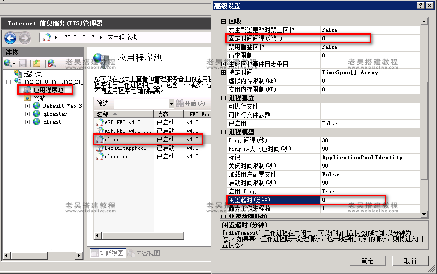
Task: Click the qlcenter application pool icon in list
Action: (100, 156)
